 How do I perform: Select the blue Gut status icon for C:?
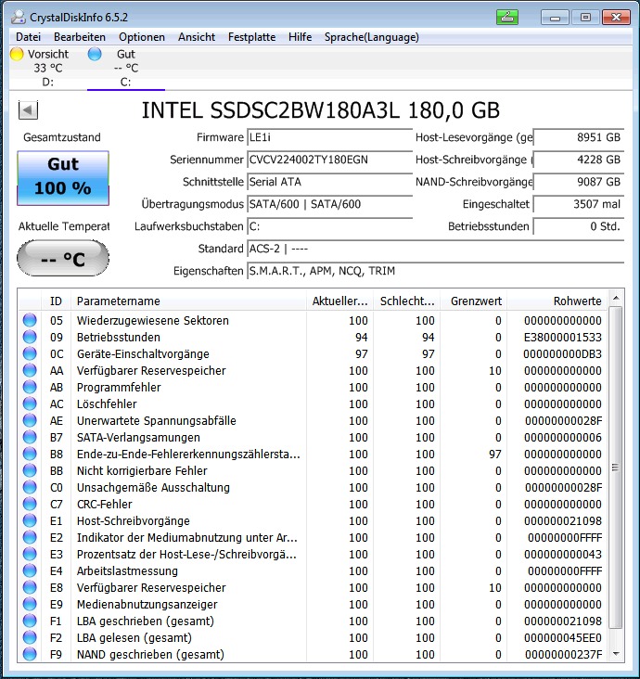coord(95,54)
